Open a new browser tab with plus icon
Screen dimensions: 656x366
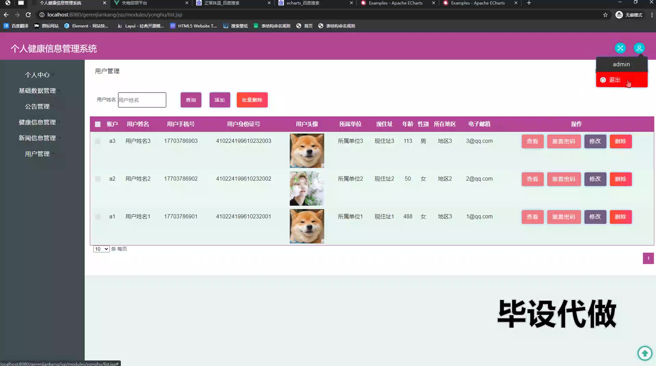click(529, 3)
